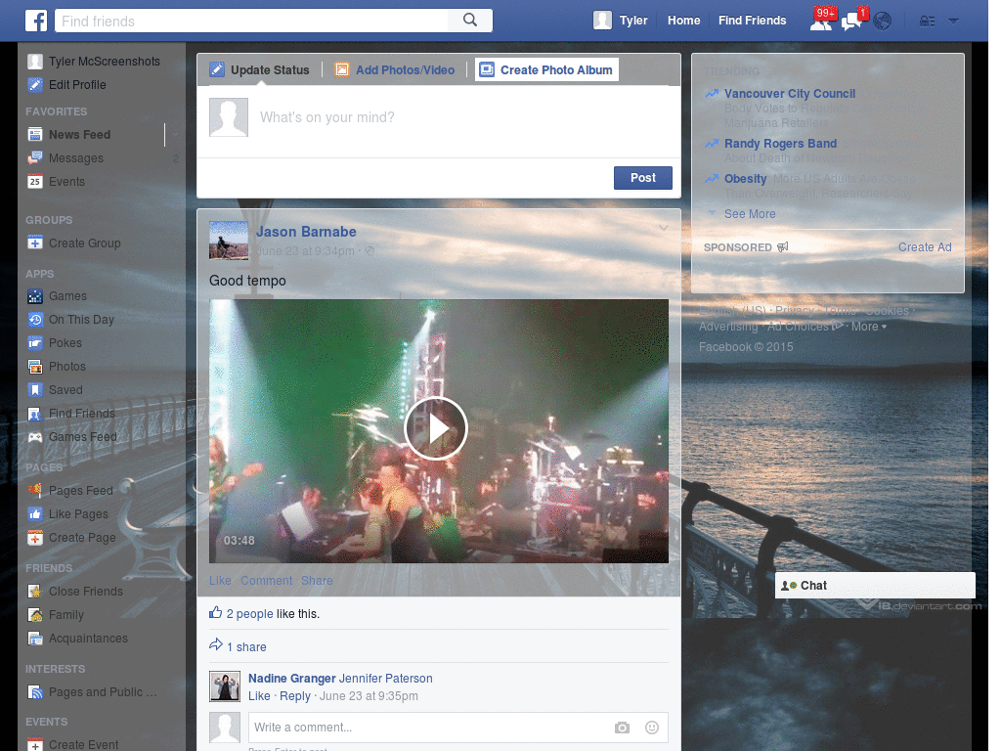Screen dimensions: 1001x751
Task: Click the Like Pages thumbs-up icon
Action: [35, 514]
